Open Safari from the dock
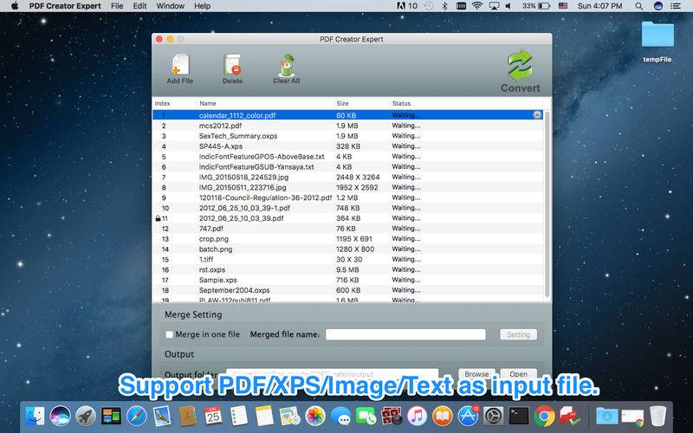693x433 pixels. (137, 416)
